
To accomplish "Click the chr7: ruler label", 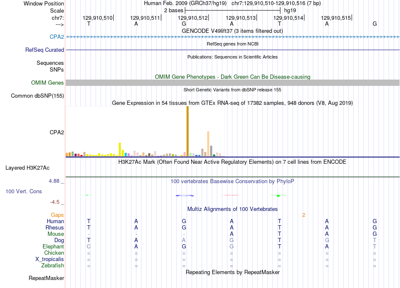I will click(x=58, y=18).
